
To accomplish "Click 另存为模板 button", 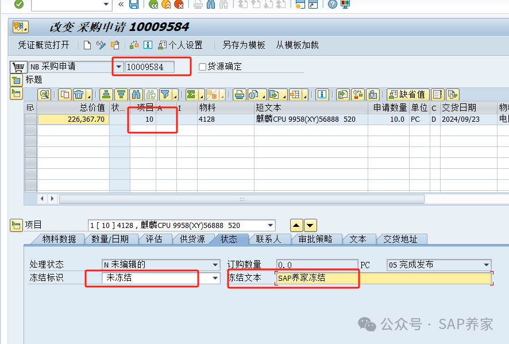I will pos(244,45).
